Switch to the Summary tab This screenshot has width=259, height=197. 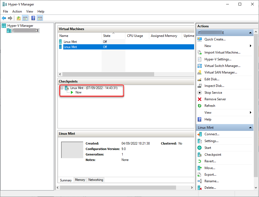(x=66, y=180)
